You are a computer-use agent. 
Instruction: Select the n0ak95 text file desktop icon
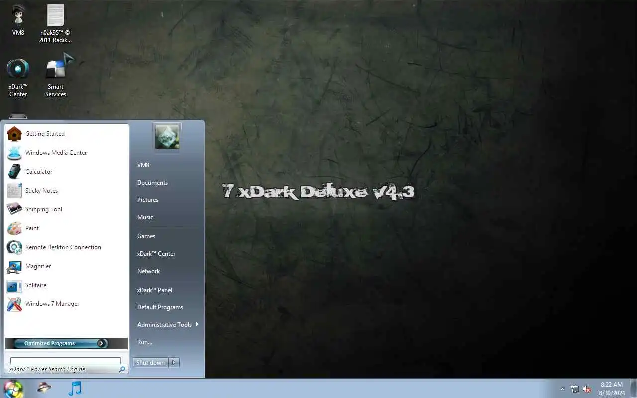point(56,24)
